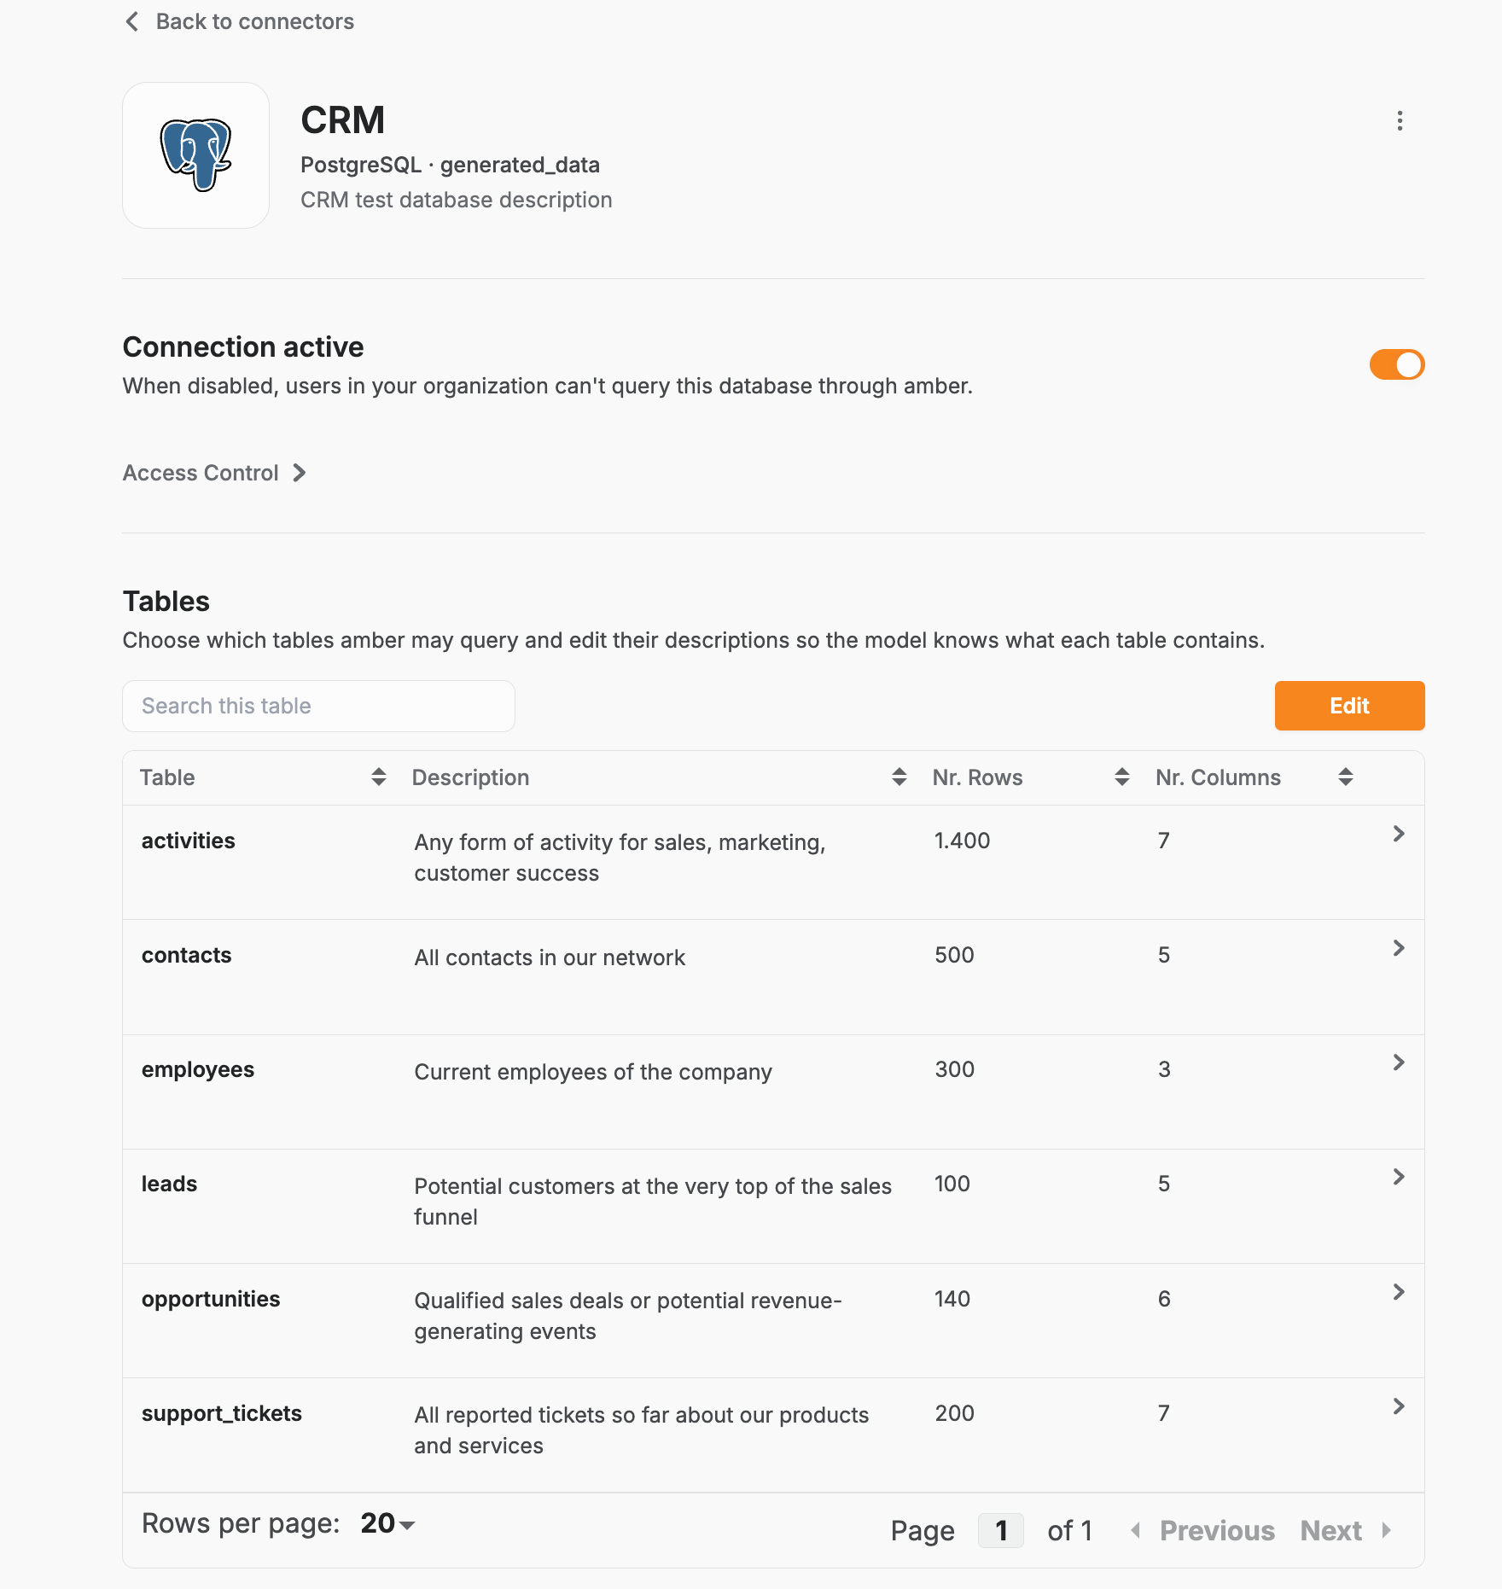The image size is (1502, 1589).
Task: Sort by Nr. Rows column arrows
Action: tap(1122, 777)
